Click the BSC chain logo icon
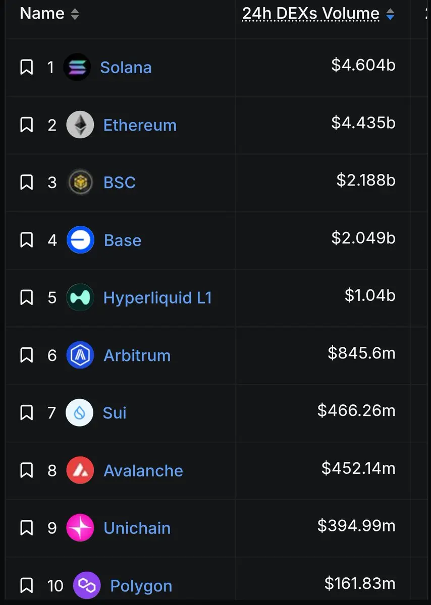 (80, 183)
